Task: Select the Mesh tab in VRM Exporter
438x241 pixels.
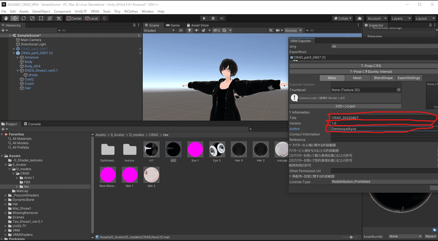Action: click(x=357, y=78)
